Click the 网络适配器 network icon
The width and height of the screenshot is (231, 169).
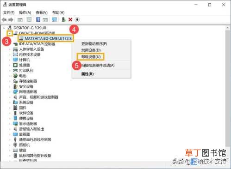15,92
